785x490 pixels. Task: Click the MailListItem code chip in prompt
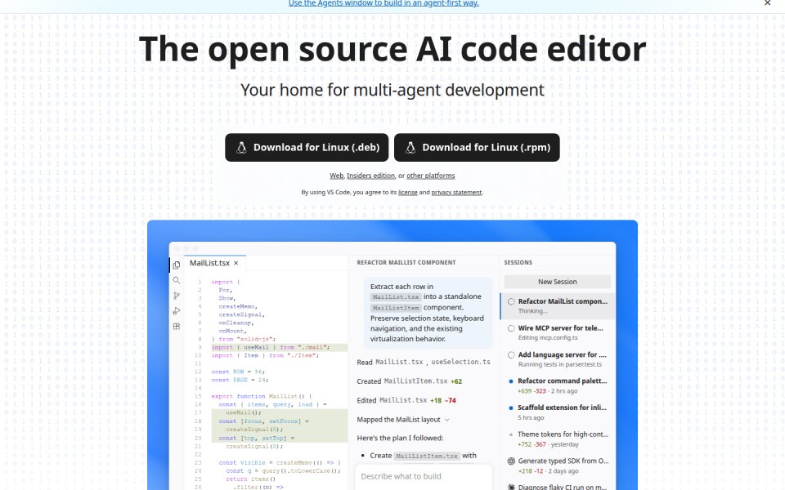coord(396,308)
